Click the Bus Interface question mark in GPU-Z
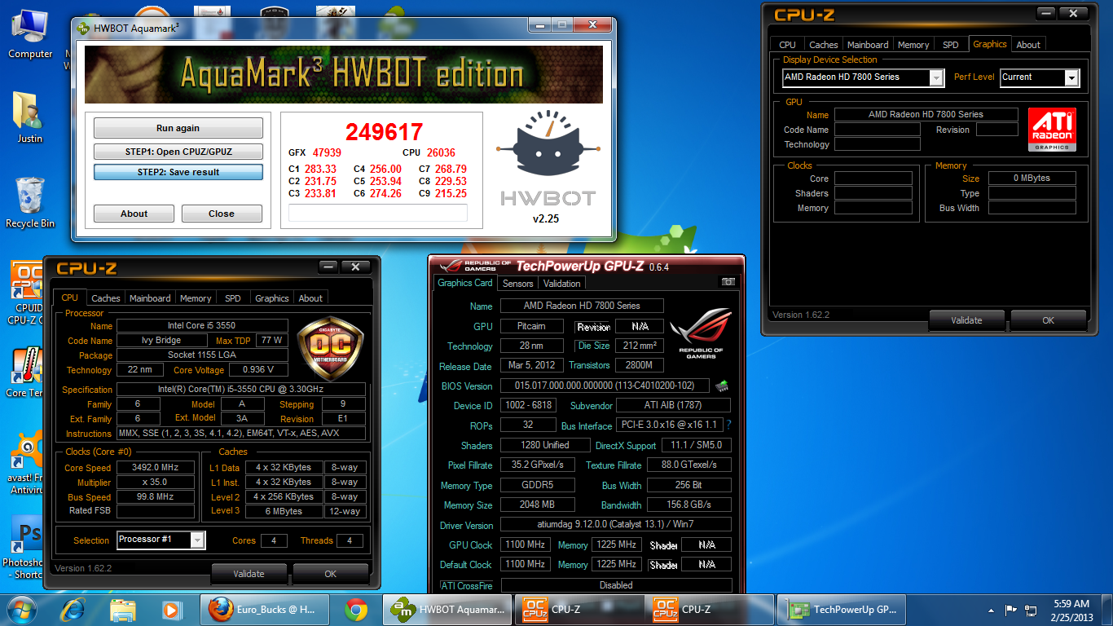 (x=728, y=425)
